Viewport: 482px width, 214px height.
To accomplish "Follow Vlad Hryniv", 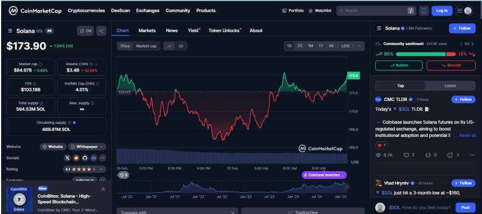I will coord(463,183).
